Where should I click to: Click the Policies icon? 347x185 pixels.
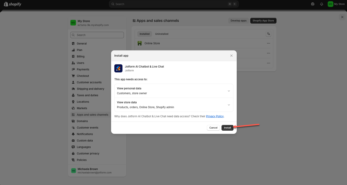pos(73,160)
